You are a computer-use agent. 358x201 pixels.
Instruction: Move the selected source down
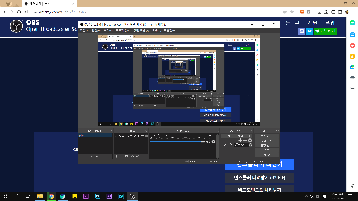137,156
